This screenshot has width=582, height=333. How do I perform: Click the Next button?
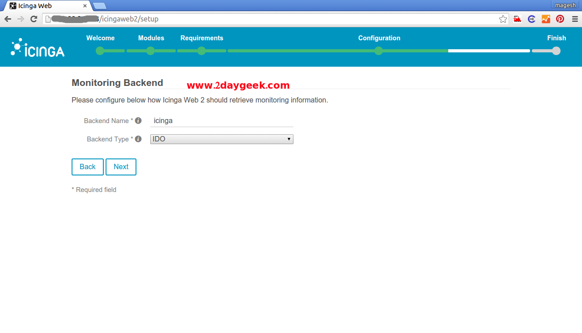(x=121, y=166)
